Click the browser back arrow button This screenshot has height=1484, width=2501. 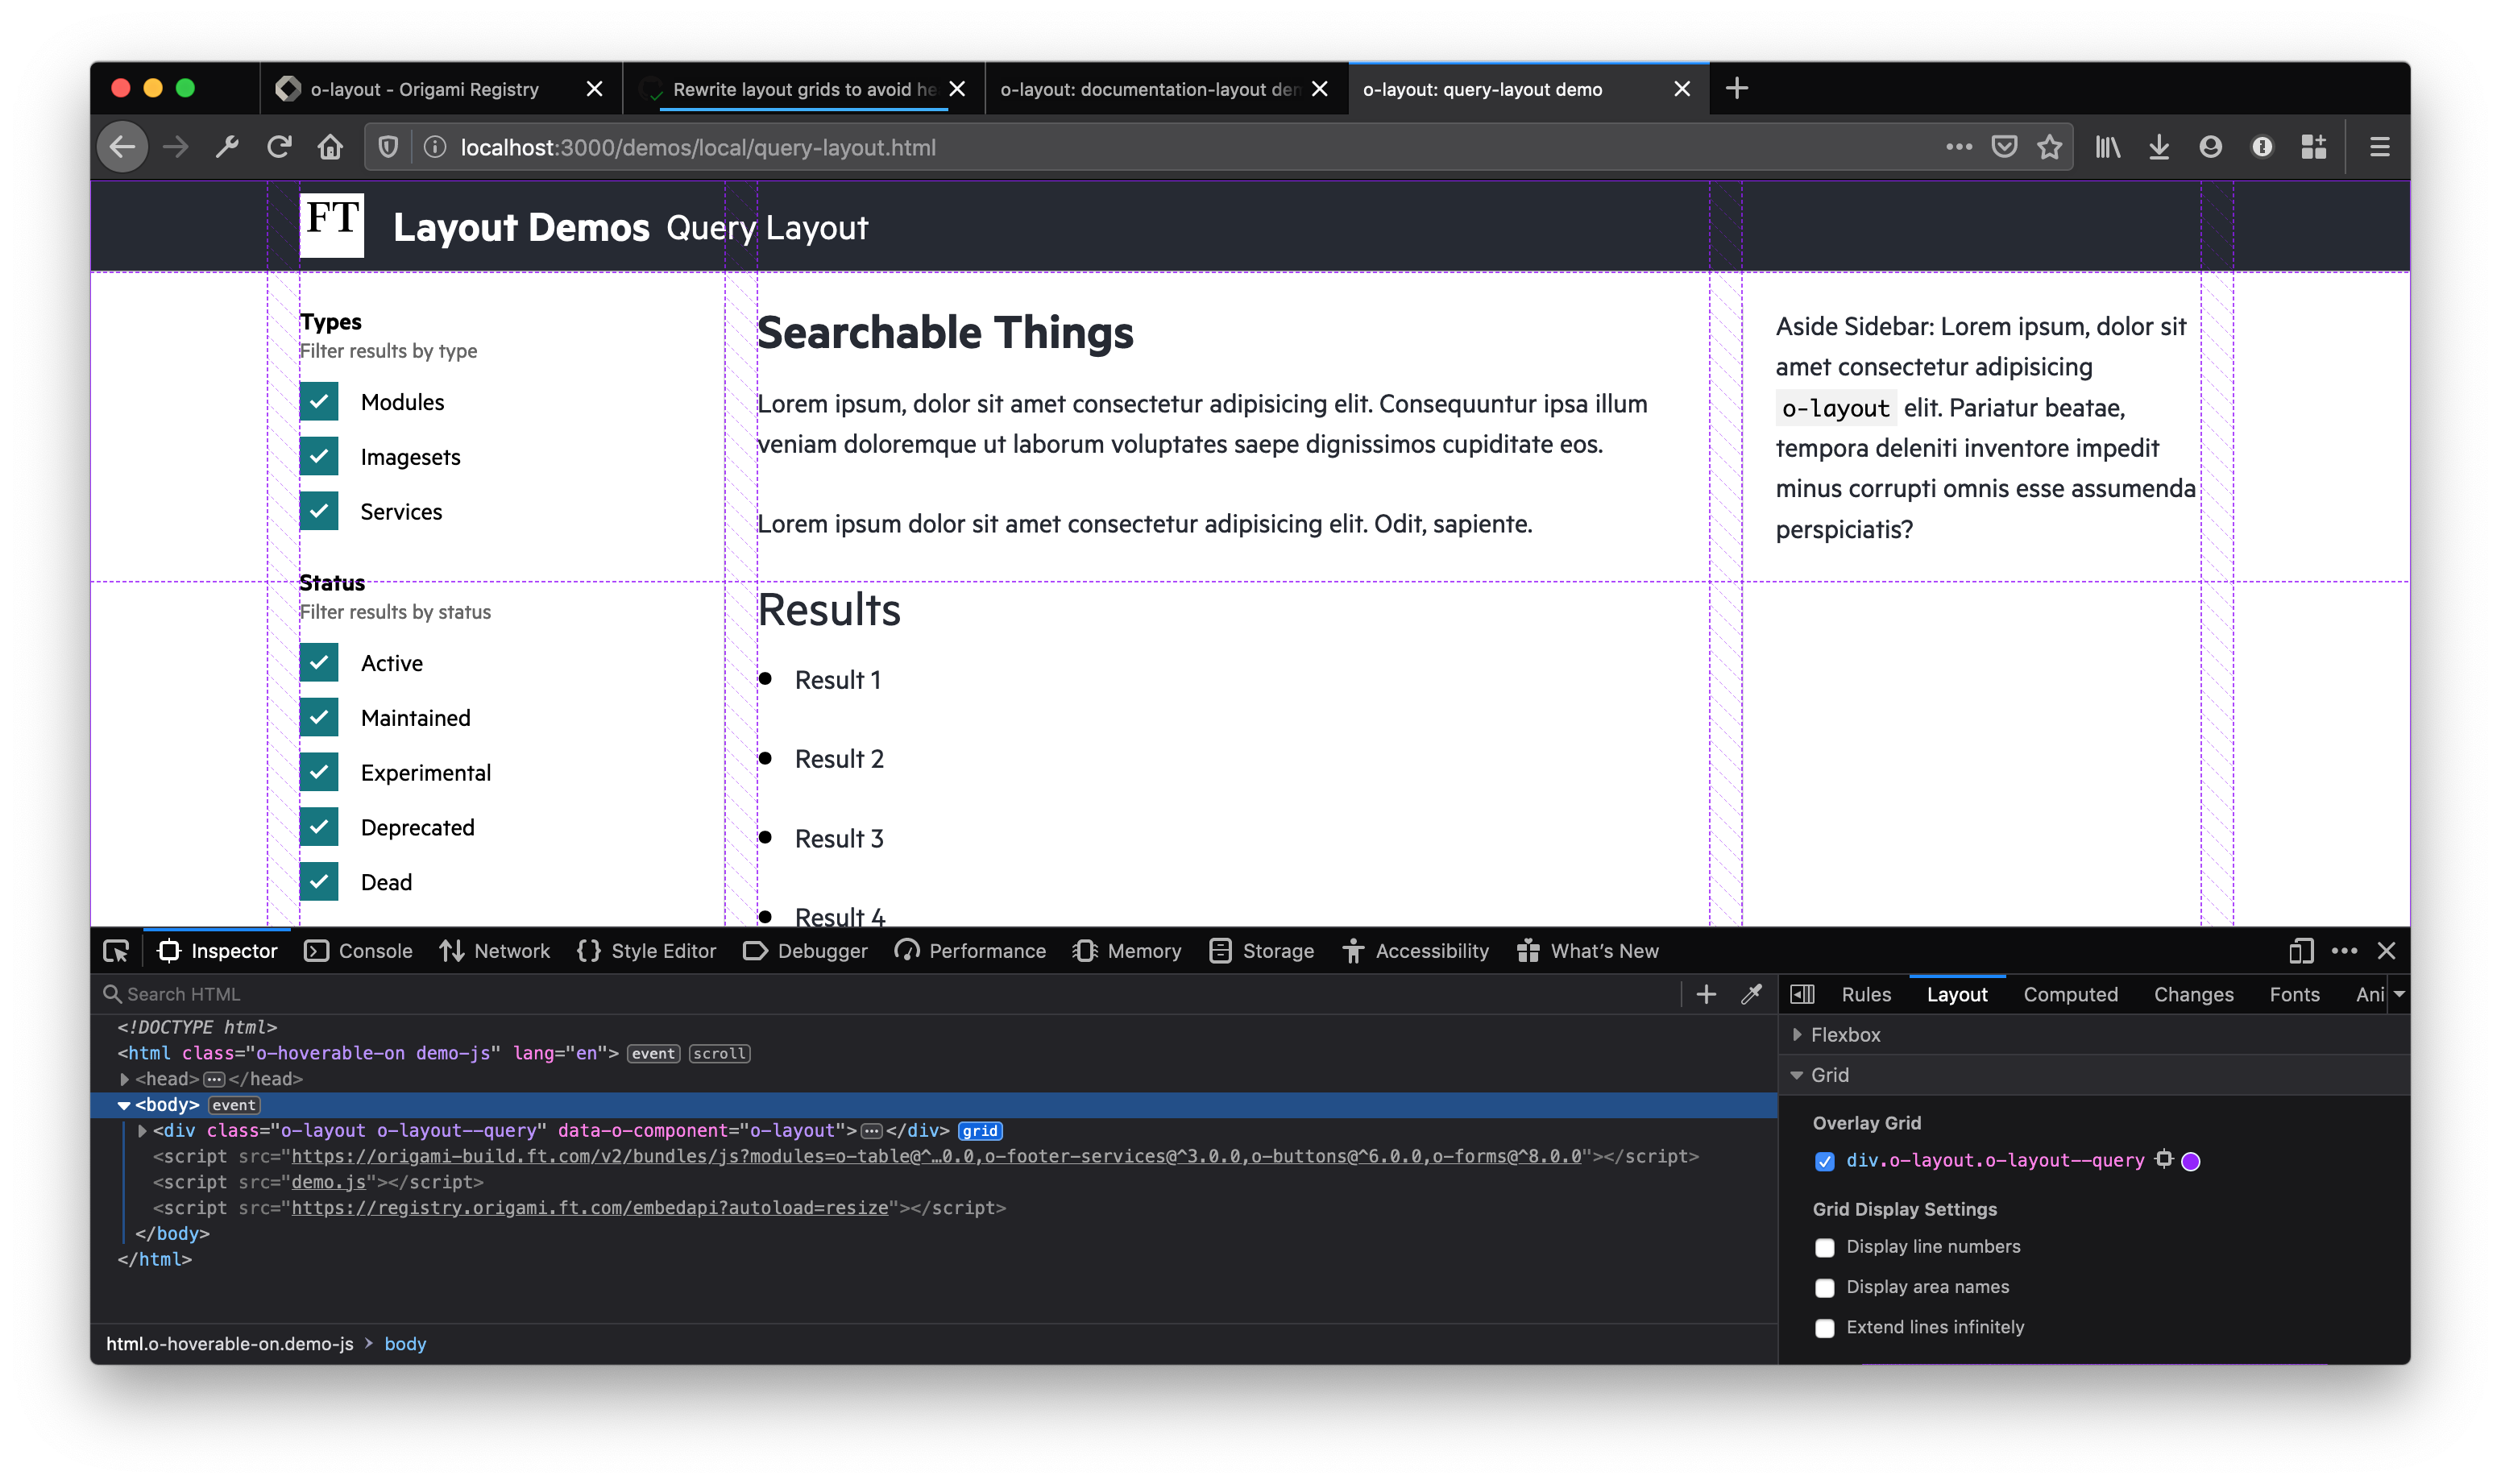(x=122, y=147)
